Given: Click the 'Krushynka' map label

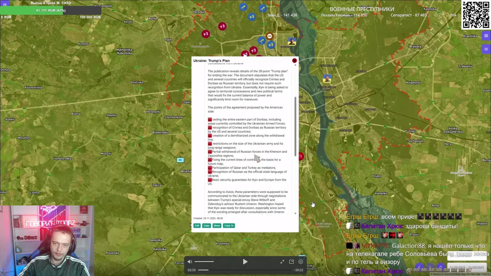Looking at the screenshot, I should pos(222,243).
